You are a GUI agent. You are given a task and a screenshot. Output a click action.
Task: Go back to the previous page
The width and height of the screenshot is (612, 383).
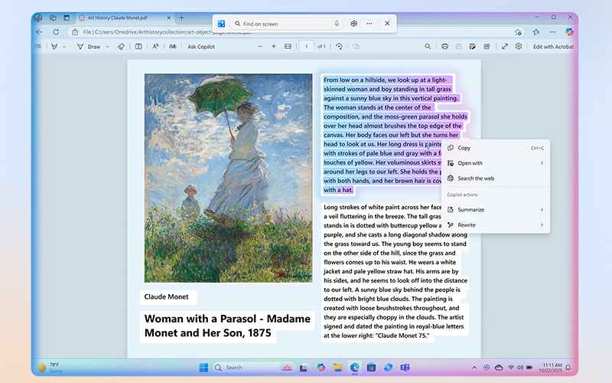(x=39, y=32)
